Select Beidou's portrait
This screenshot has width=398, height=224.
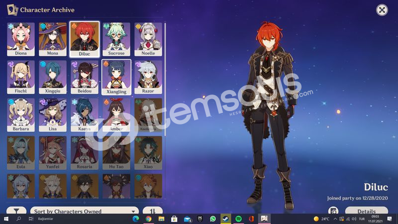point(85,77)
